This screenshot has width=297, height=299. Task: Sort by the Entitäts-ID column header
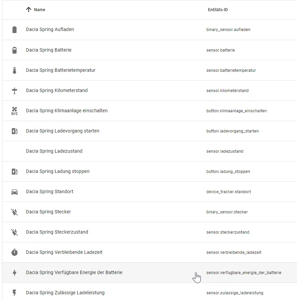(x=218, y=10)
